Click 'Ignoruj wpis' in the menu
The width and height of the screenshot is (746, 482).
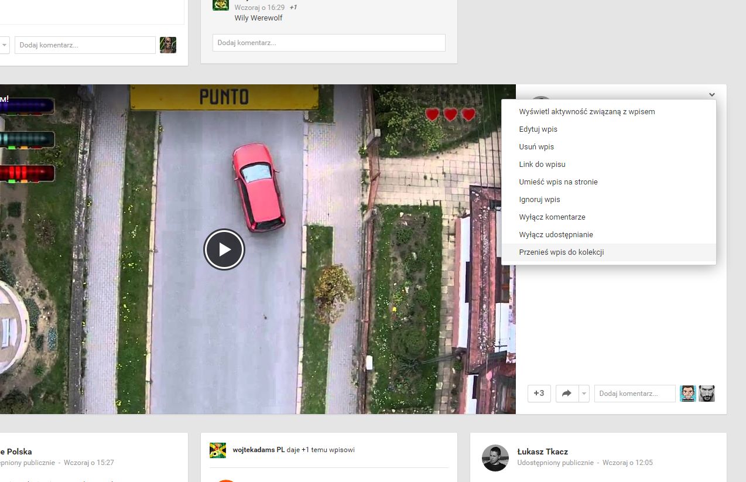539,199
